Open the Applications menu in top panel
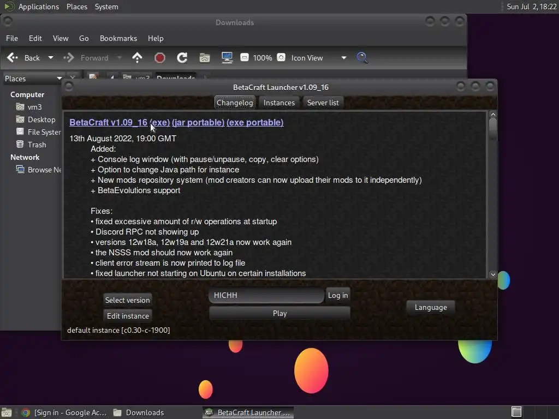559x419 pixels. [x=39, y=7]
